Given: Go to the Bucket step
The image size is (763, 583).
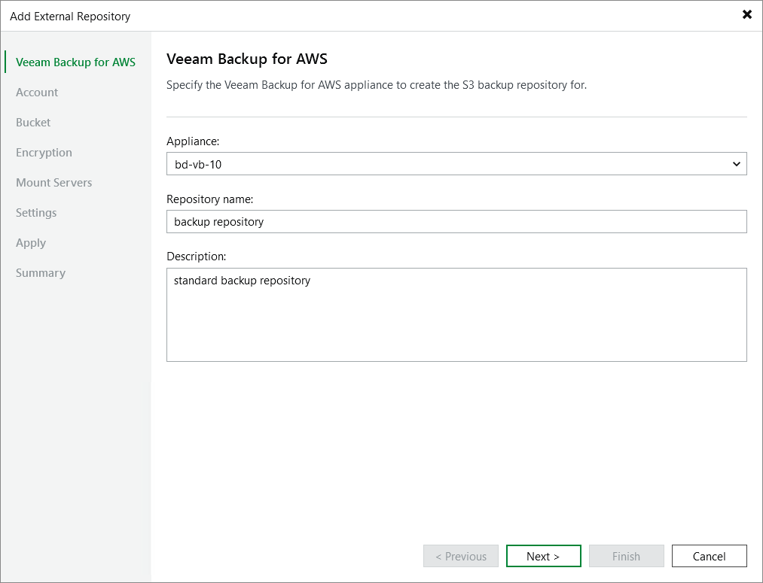Looking at the screenshot, I should pyautogui.click(x=33, y=123).
